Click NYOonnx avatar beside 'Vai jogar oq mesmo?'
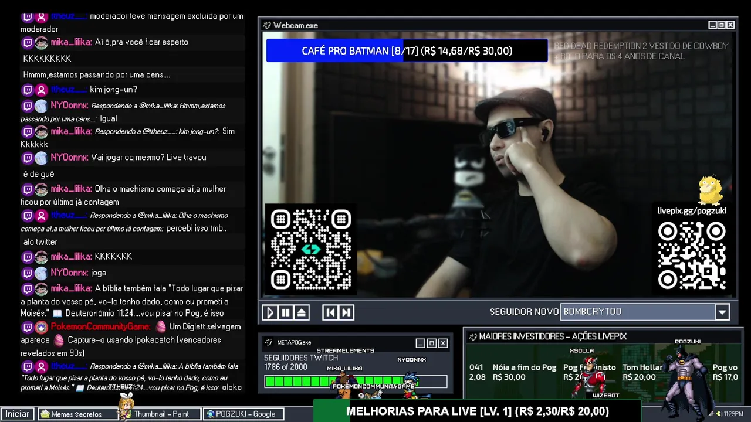Image resolution: width=751 pixels, height=422 pixels. 41,158
